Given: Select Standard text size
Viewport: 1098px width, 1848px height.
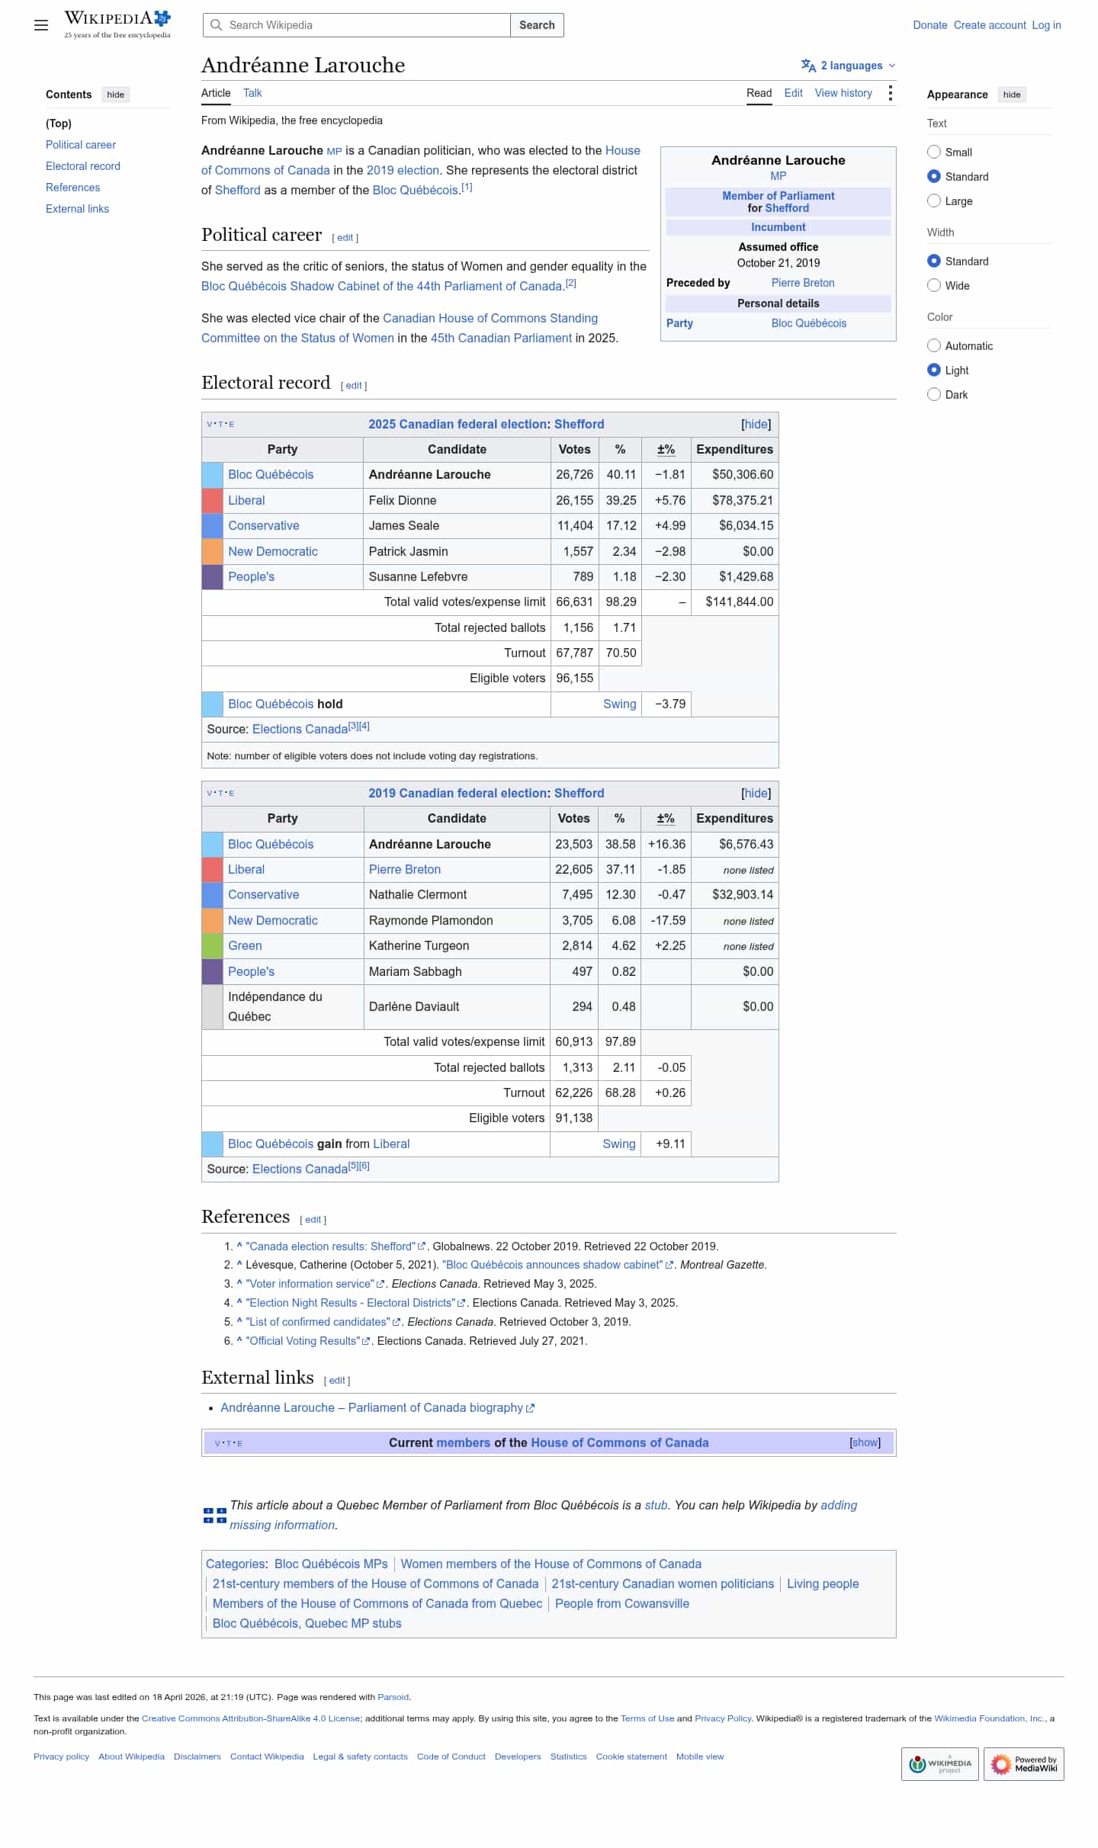Looking at the screenshot, I should pyautogui.click(x=934, y=176).
